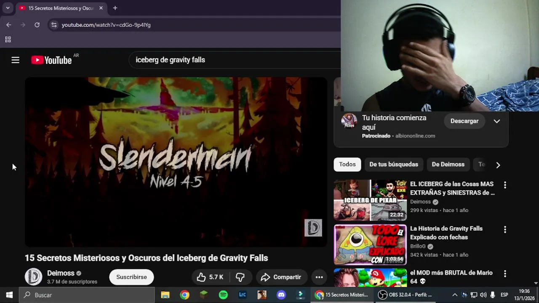Close the '15 Secretos Misteriosos' browser tab
Viewport: 539px width, 303px height.
tap(101, 8)
